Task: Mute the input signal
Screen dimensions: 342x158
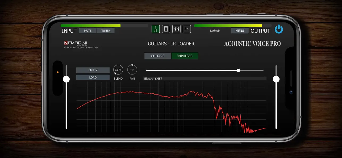Action: (88, 31)
